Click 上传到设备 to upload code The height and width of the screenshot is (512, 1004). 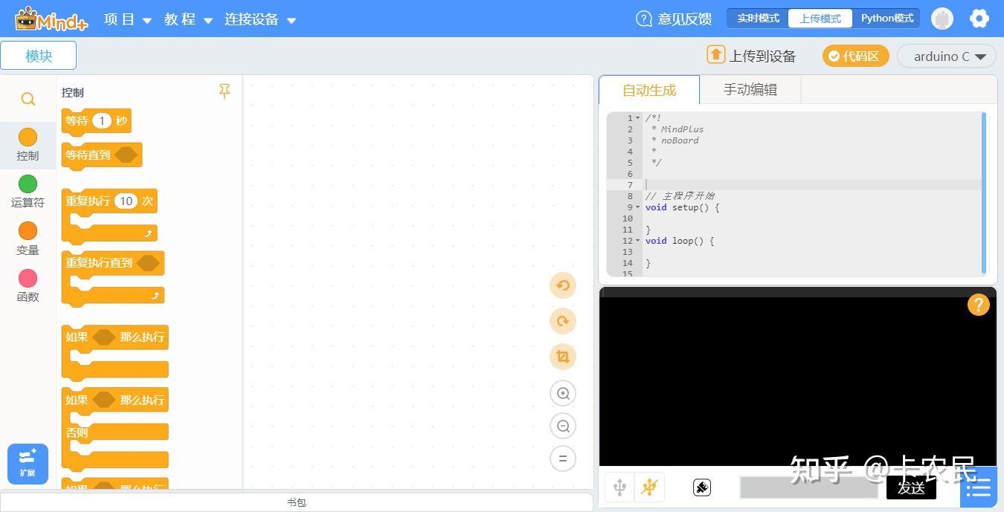[753, 55]
